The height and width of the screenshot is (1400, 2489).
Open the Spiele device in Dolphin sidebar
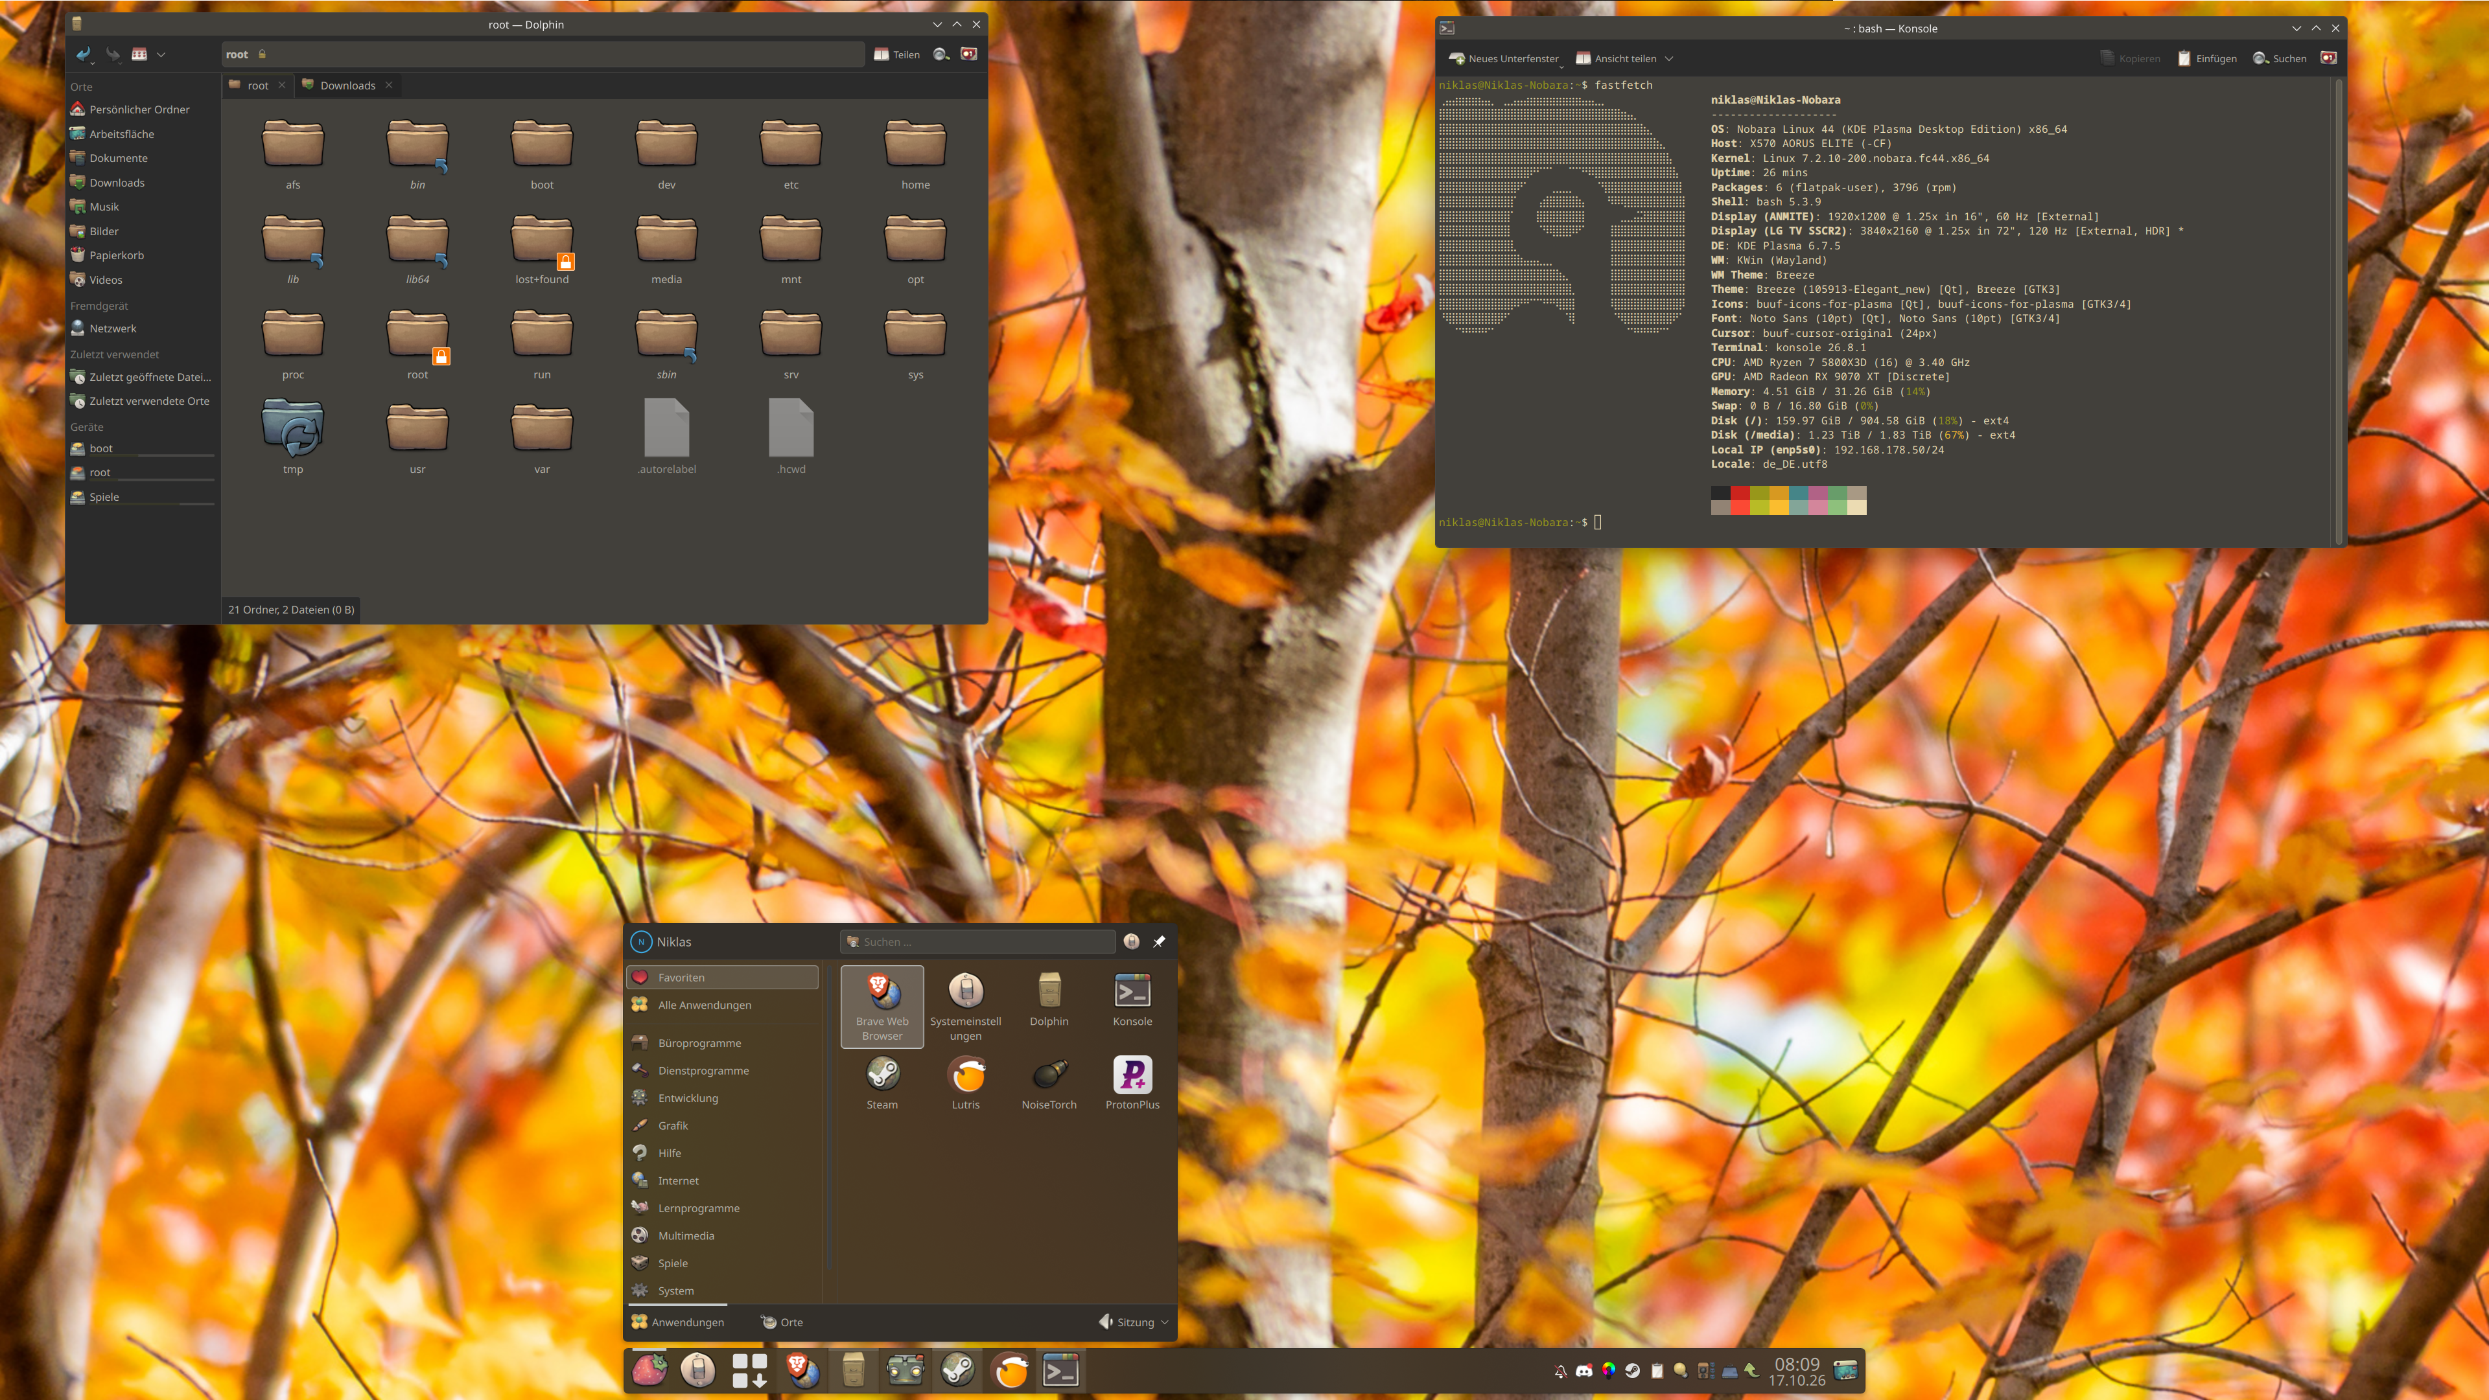[143, 498]
